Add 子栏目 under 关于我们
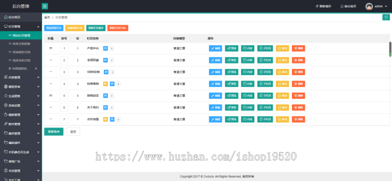Screen dimensions: 392x181 tap(265, 108)
